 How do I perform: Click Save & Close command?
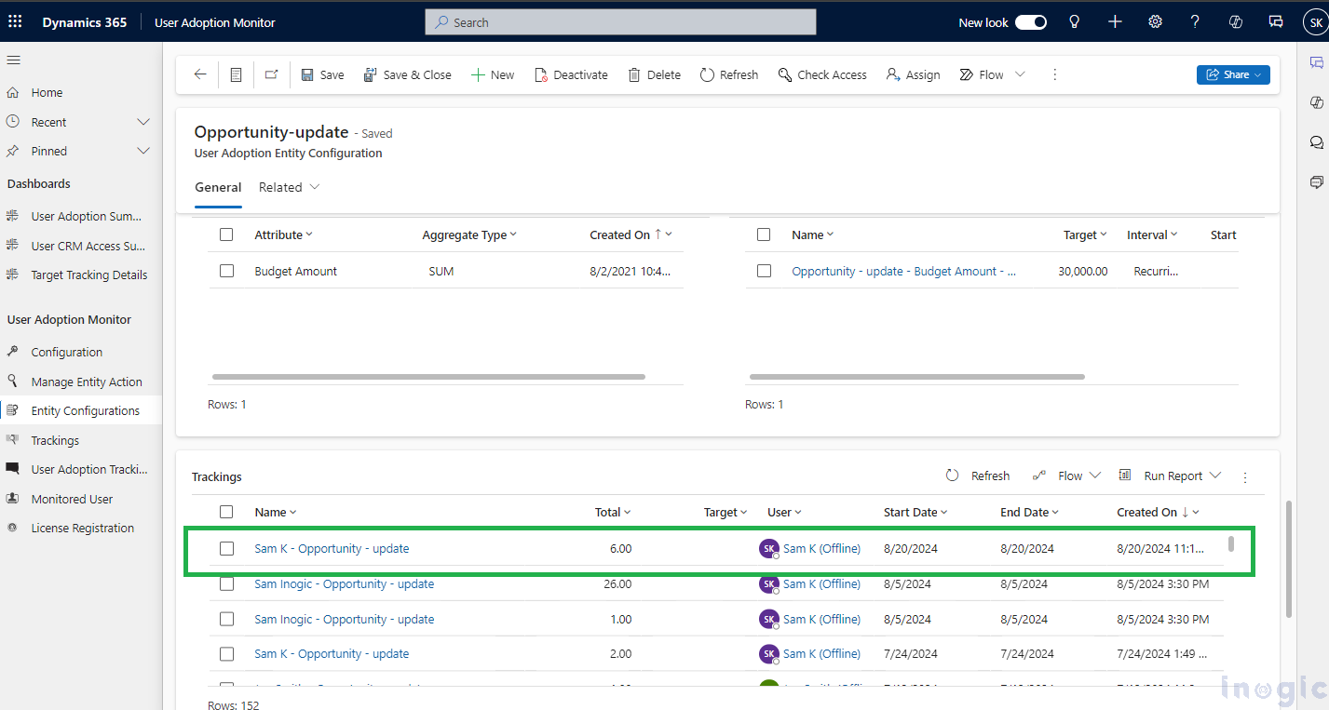[407, 74]
